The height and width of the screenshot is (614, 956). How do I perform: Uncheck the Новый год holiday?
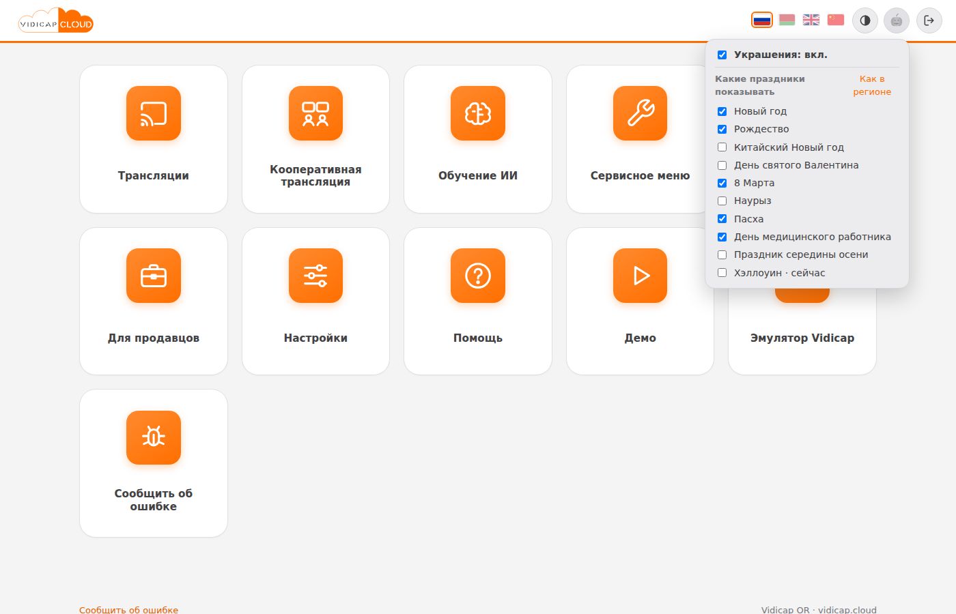(x=722, y=111)
